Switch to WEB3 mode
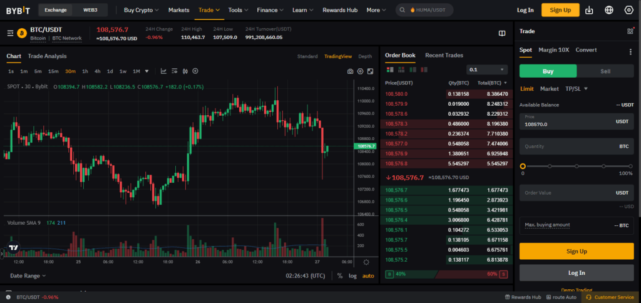641x303 pixels. tap(90, 10)
